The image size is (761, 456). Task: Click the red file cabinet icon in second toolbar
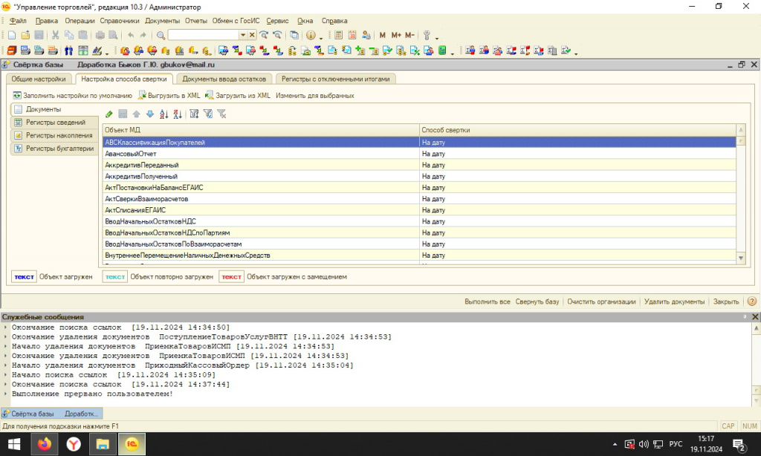click(x=12, y=51)
